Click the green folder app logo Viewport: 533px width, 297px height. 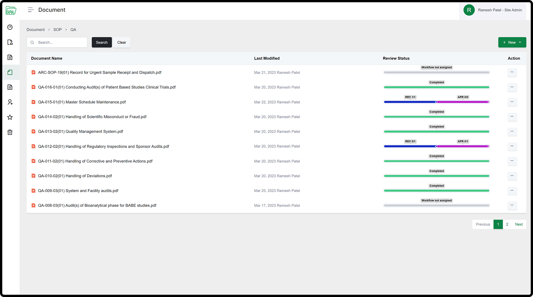[11, 10]
